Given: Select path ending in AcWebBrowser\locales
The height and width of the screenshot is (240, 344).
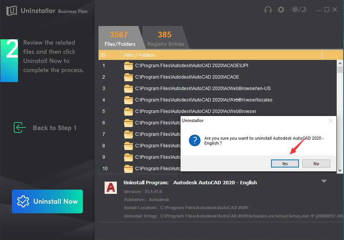Looking at the screenshot, I should pyautogui.click(x=204, y=100).
